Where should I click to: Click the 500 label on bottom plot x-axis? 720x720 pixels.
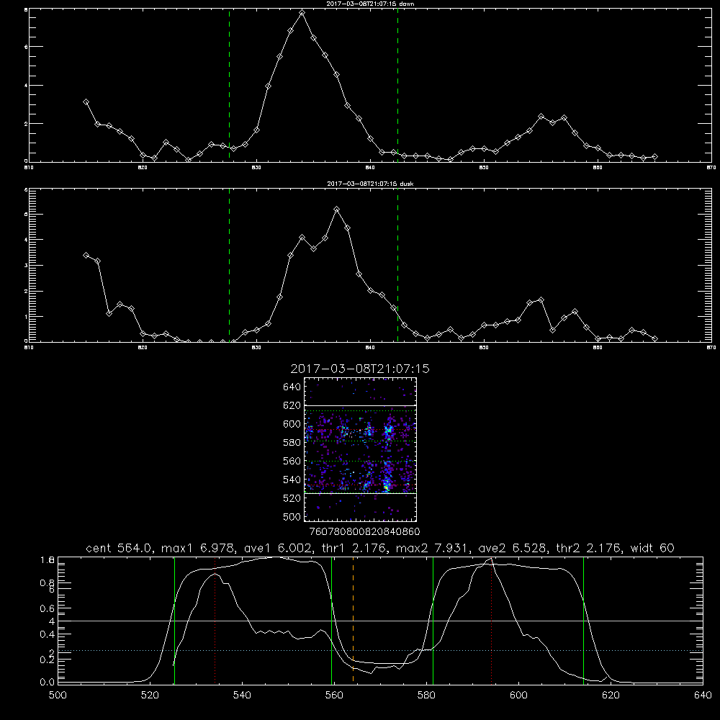pos(58,696)
